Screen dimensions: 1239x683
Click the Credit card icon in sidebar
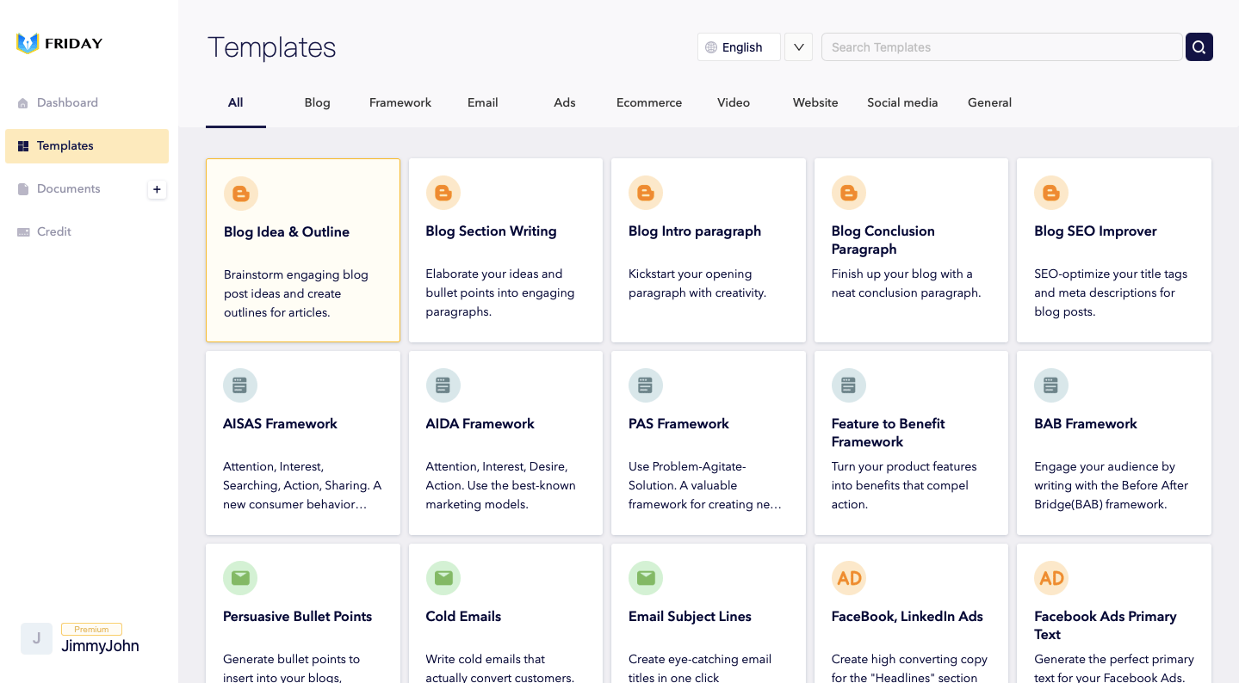[23, 232]
